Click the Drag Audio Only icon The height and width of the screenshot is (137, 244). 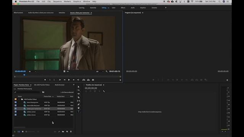coord(68,71)
